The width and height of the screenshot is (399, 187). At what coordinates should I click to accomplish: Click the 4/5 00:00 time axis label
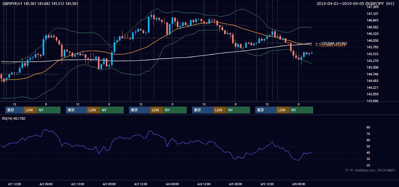click(x=235, y=184)
